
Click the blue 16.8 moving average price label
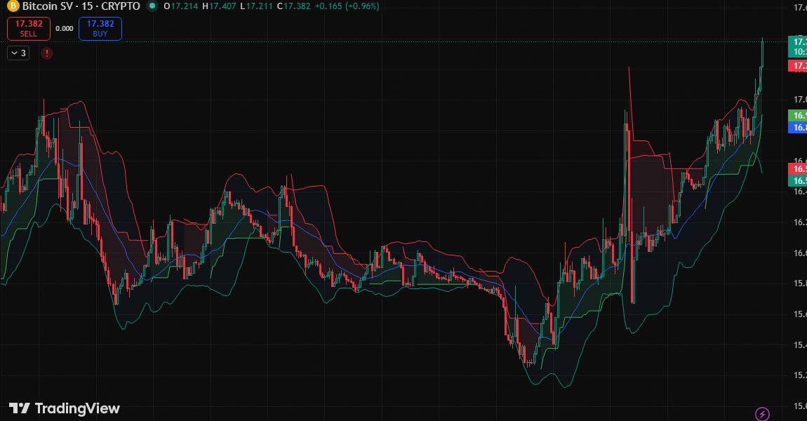point(798,127)
